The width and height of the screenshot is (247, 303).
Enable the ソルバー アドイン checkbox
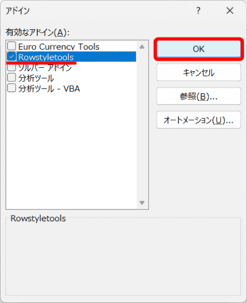coord(12,67)
